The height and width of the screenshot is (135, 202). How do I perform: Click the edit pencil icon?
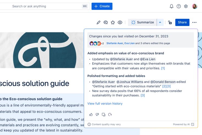pyautogui.click(x=98, y=23)
